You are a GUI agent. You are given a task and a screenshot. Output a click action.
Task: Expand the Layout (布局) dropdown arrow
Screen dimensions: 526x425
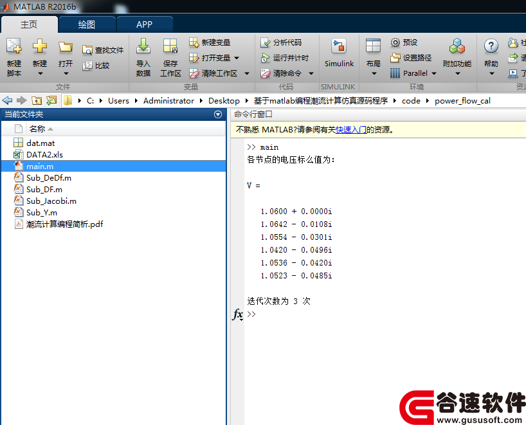374,73
